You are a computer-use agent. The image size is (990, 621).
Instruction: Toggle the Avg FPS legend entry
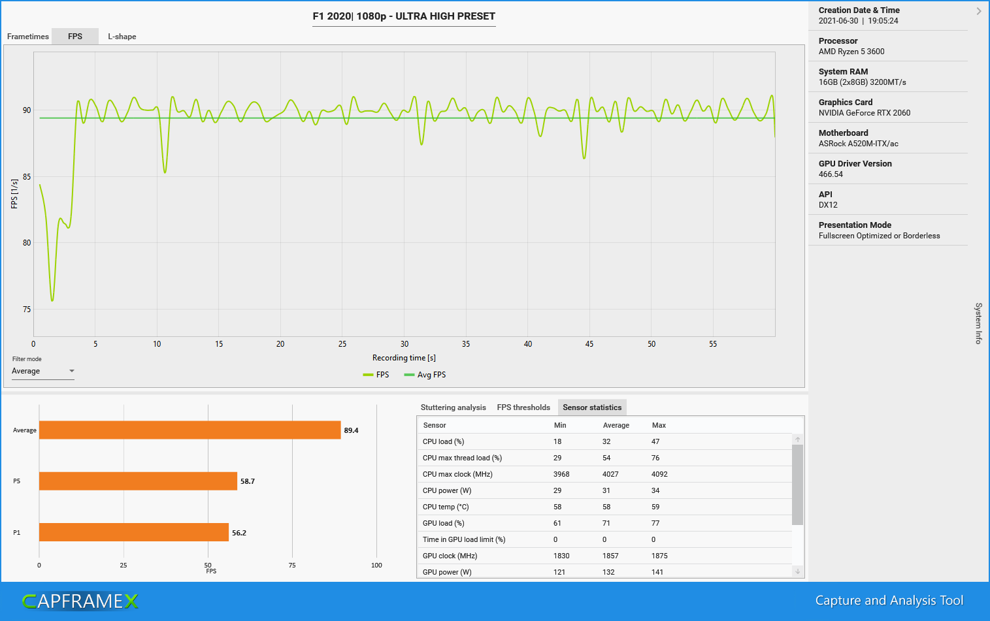coord(425,375)
